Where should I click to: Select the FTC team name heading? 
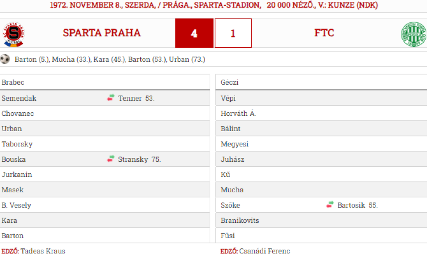pyautogui.click(x=324, y=33)
